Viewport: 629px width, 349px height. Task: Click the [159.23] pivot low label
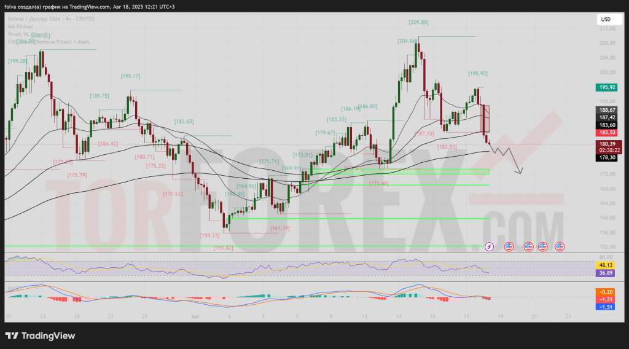(x=210, y=235)
